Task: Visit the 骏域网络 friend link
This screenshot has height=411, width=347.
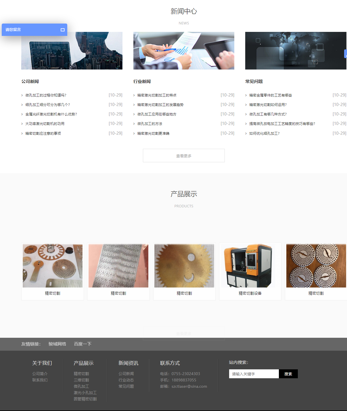Action: pos(57,344)
